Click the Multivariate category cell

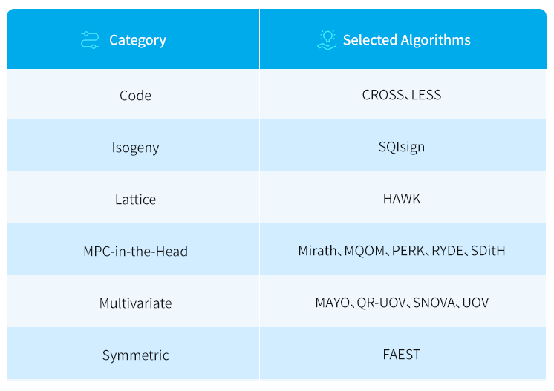pos(133,301)
